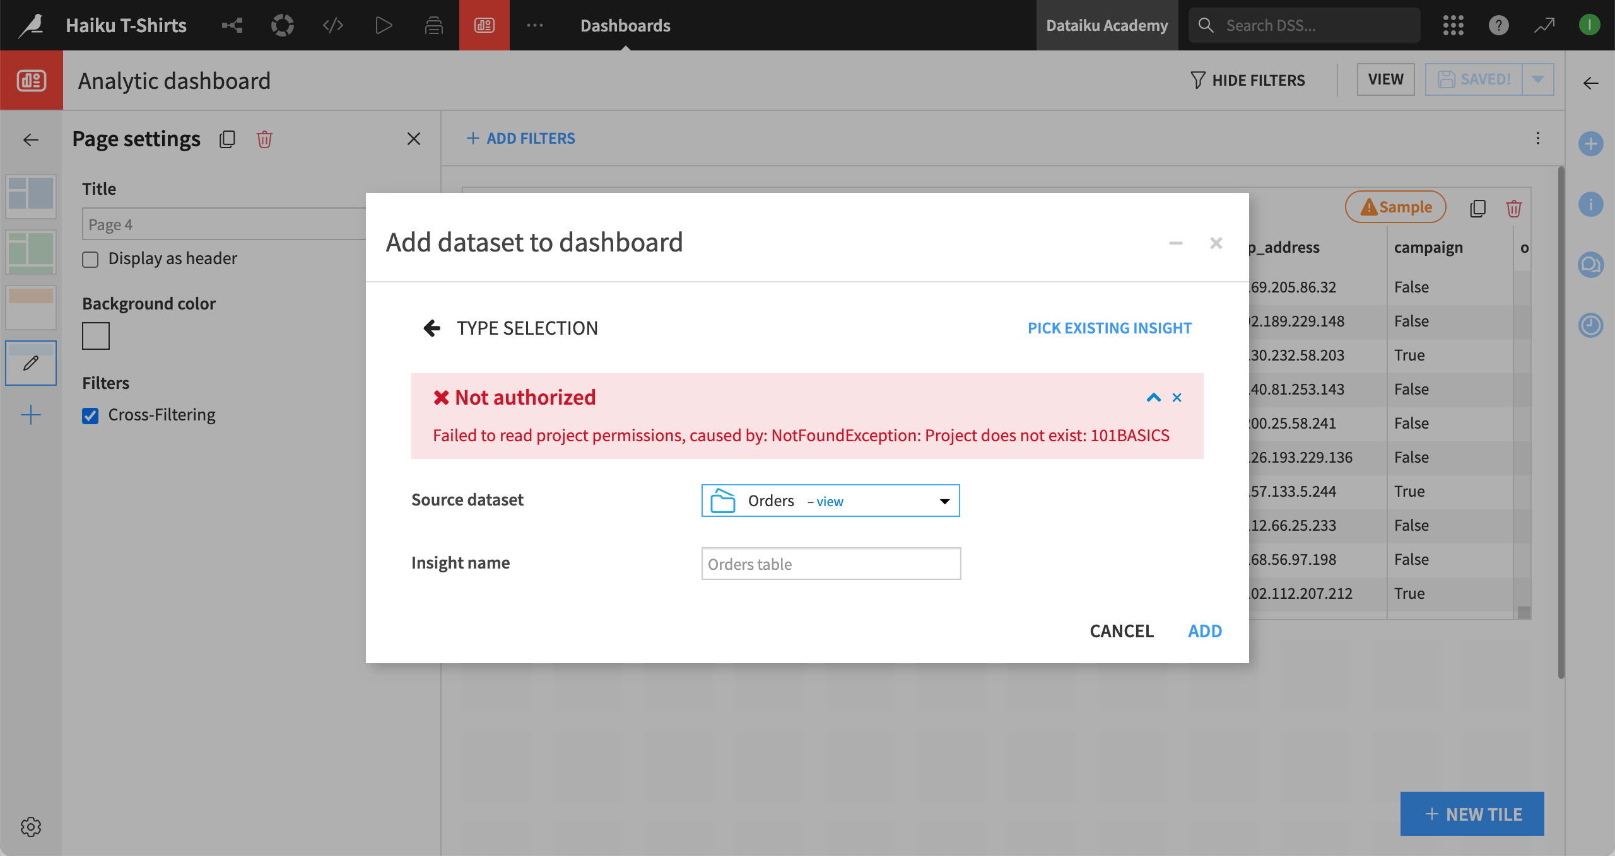Switch to the Dashboards tab

(x=624, y=25)
